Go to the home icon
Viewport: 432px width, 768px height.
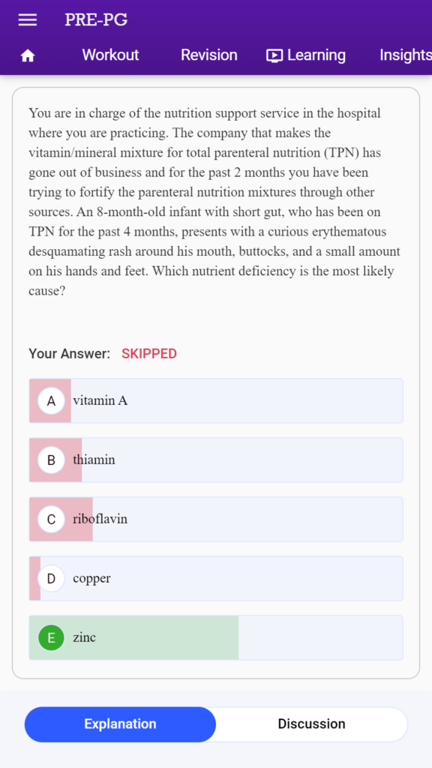coord(28,55)
